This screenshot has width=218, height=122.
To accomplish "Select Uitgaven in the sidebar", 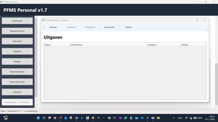I will pyautogui.click(x=17, y=51).
